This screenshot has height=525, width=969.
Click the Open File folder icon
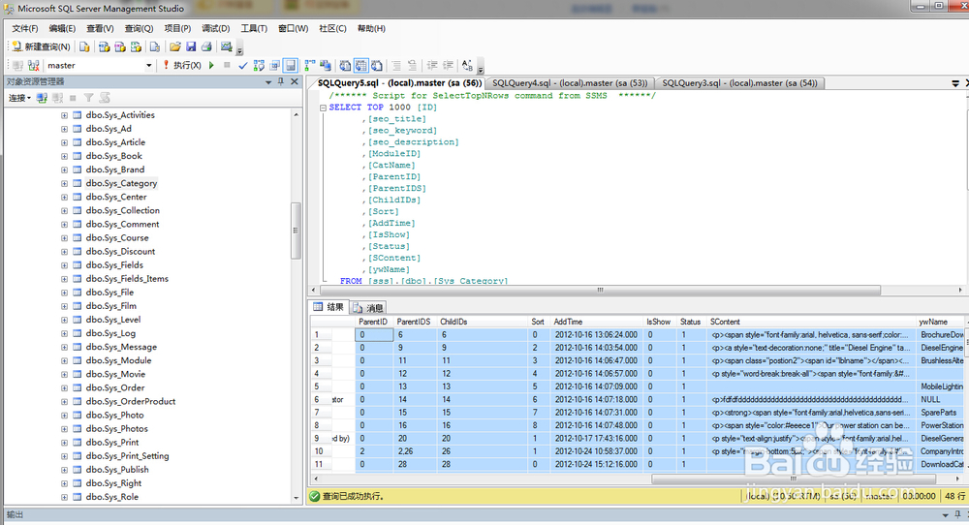(175, 46)
